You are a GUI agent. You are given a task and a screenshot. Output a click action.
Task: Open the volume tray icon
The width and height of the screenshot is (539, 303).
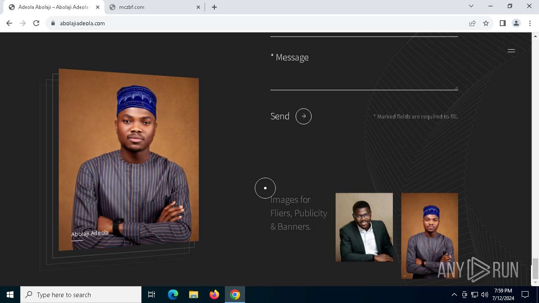485,295
